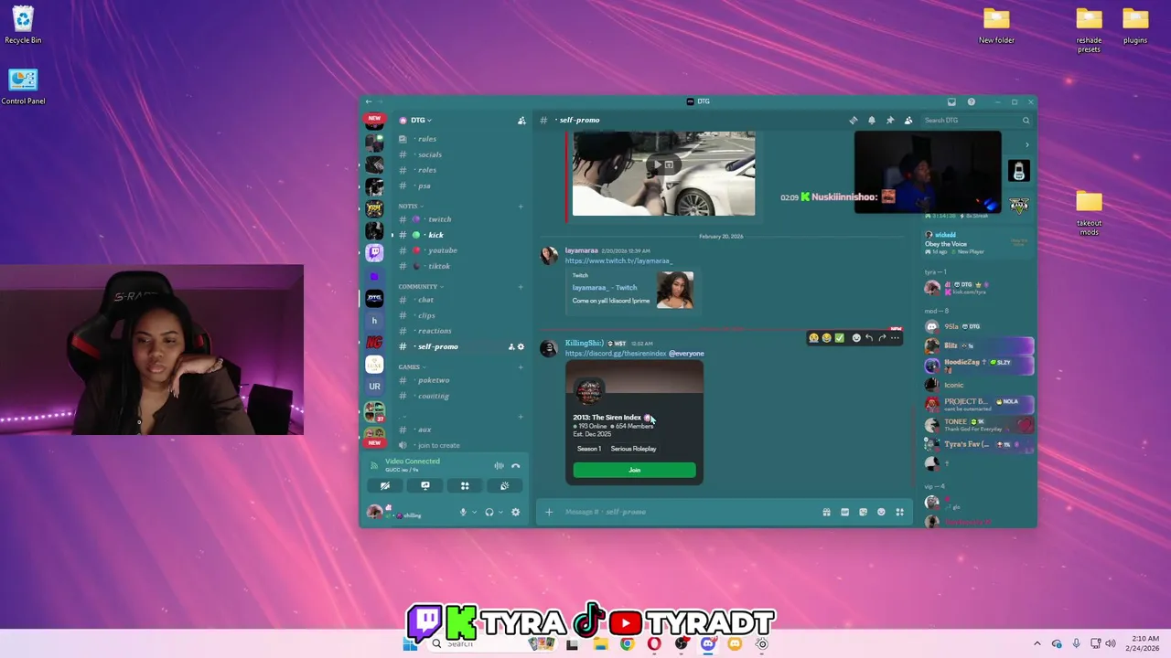Create channel in NOTIS category plus
The width and height of the screenshot is (1171, 658).
click(x=521, y=206)
